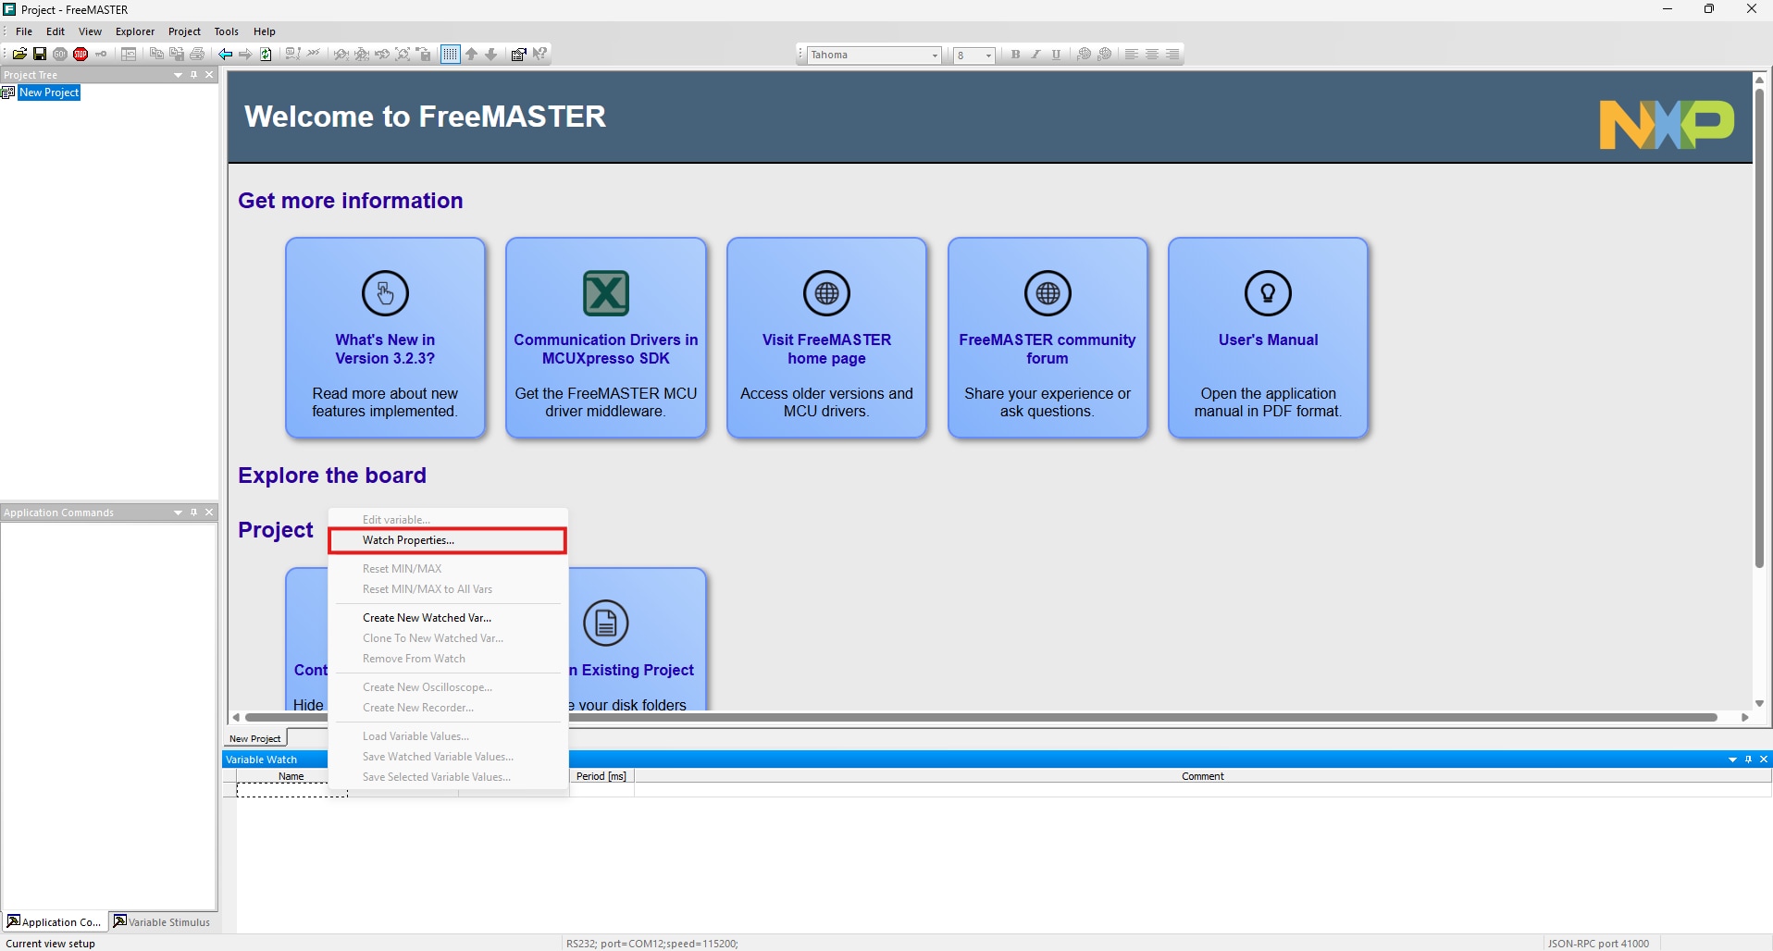Open the Tahoma font dropdown
1773x951 pixels.
click(x=935, y=56)
